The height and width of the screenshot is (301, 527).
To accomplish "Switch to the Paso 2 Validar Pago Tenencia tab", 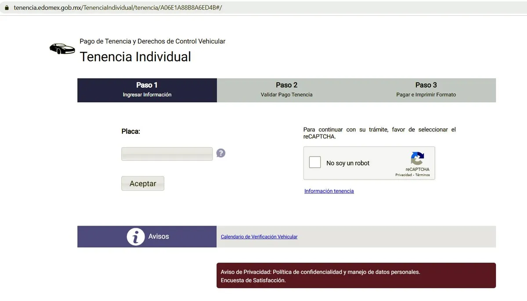I will [286, 89].
